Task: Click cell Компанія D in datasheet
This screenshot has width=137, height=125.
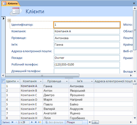Action: 31,100
